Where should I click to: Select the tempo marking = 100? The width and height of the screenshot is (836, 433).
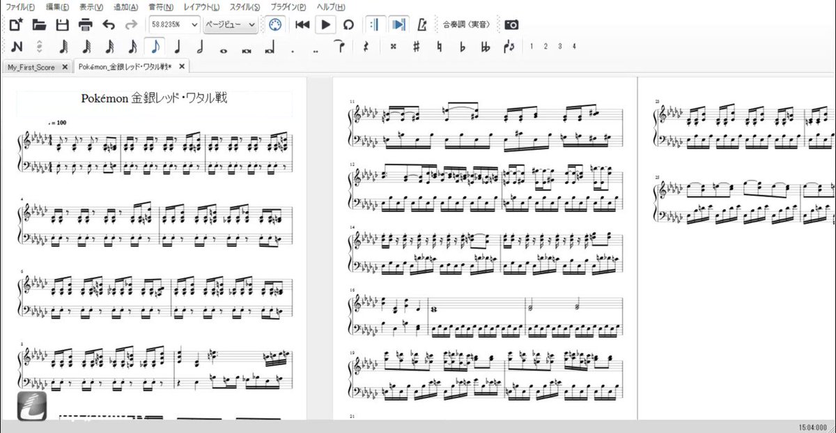tap(59, 123)
